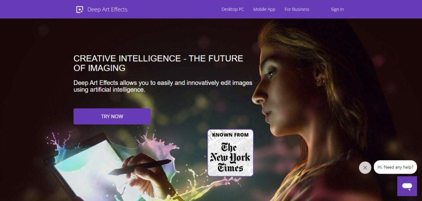Image resolution: width=422 pixels, height=201 pixels.
Task: Open the chat widget bubble icon
Action: pos(407,186)
